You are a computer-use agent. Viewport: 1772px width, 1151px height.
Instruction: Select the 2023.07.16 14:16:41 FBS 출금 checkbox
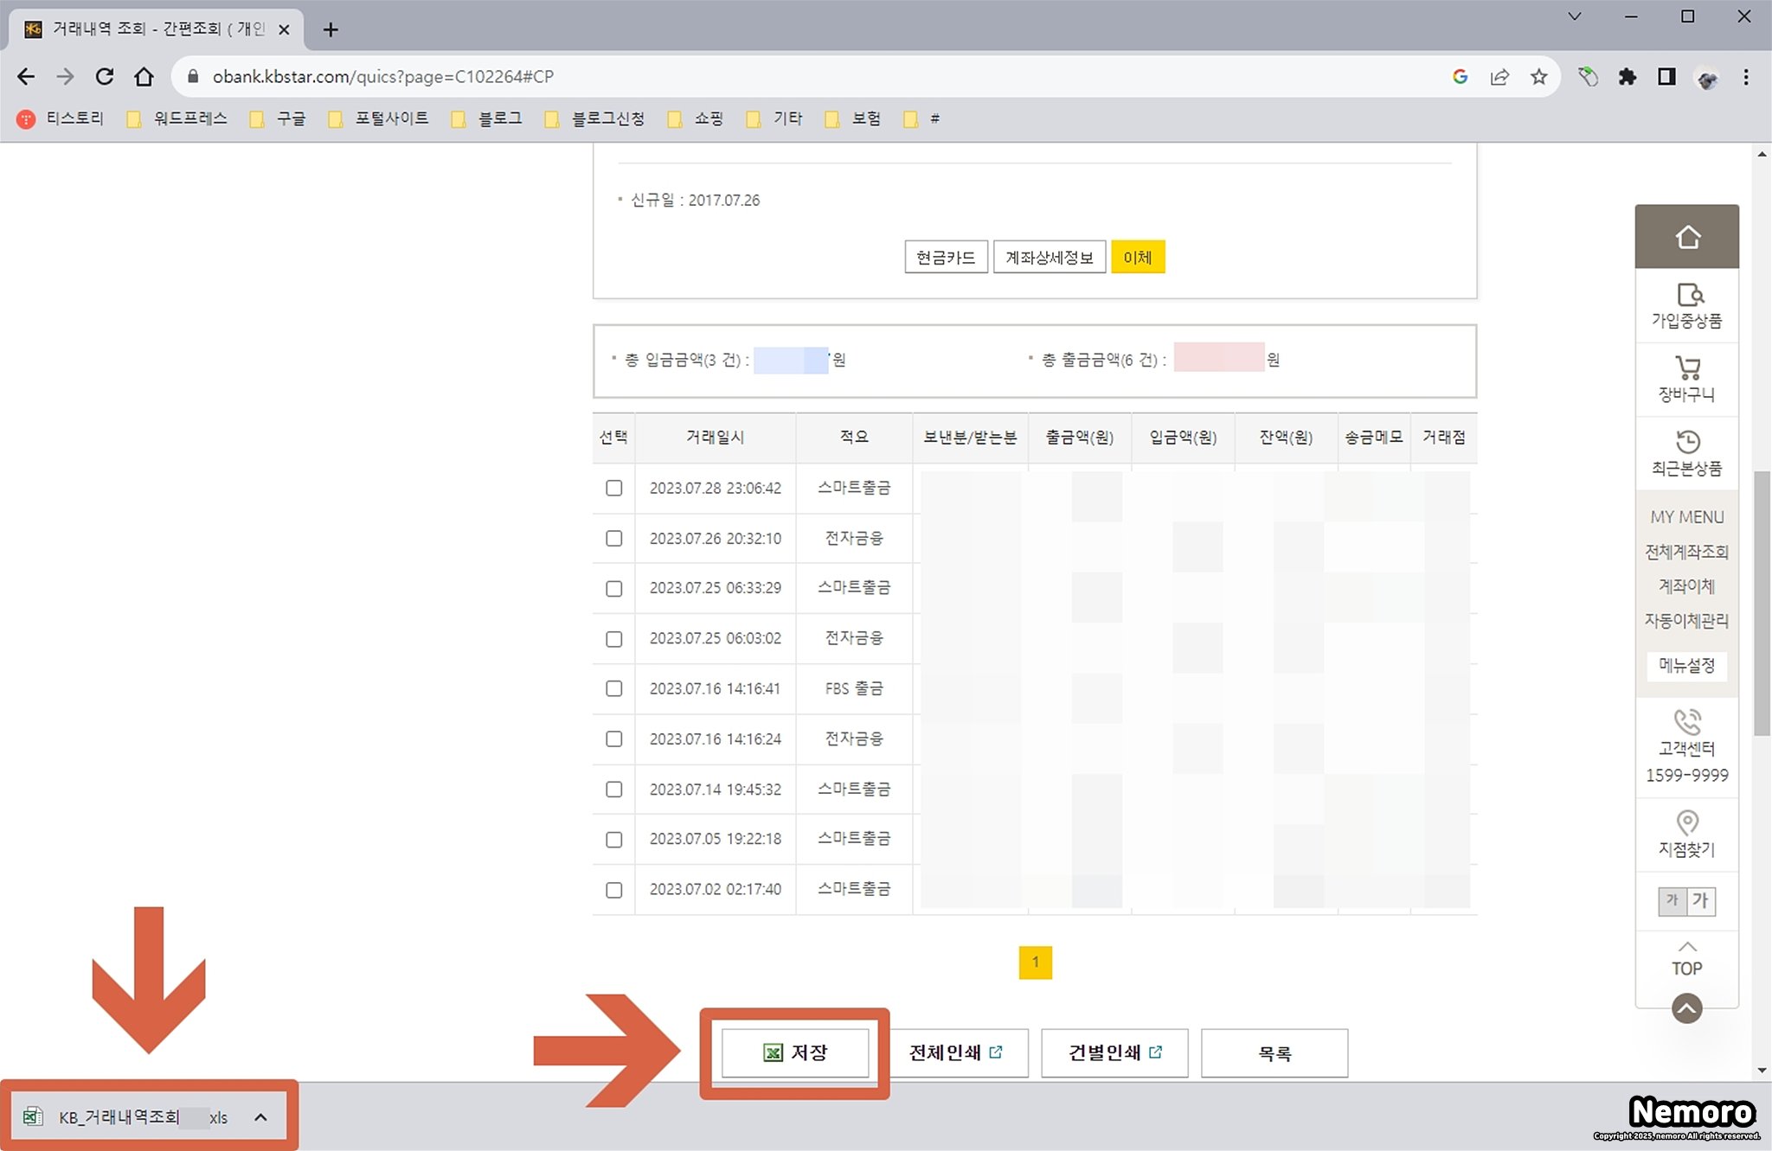[614, 688]
